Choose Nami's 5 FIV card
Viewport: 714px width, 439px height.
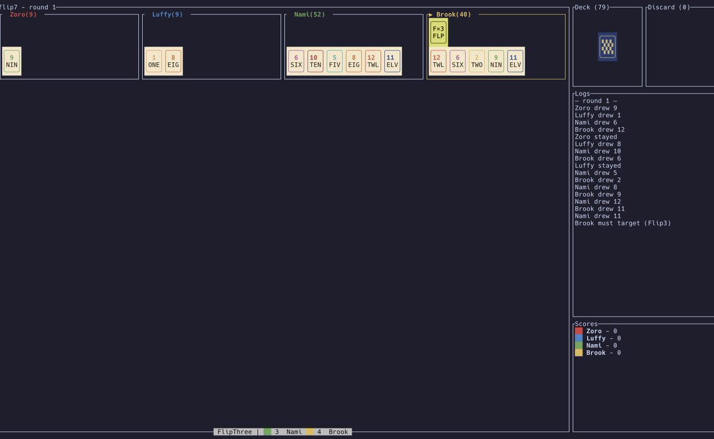pyautogui.click(x=335, y=61)
